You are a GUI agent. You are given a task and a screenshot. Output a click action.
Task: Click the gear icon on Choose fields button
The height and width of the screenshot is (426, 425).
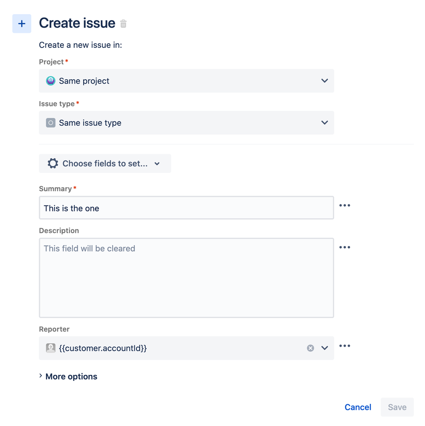click(x=52, y=163)
